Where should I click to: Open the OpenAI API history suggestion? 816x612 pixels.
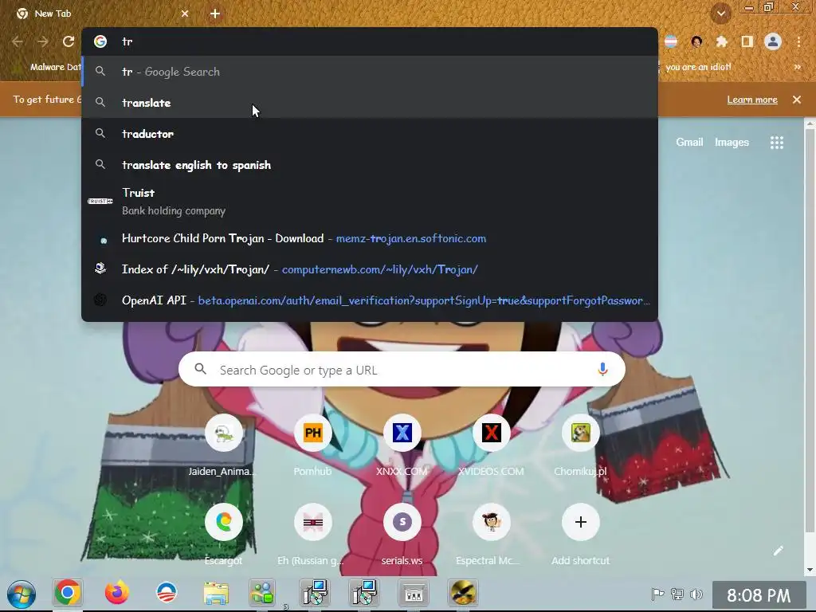[x=370, y=300]
